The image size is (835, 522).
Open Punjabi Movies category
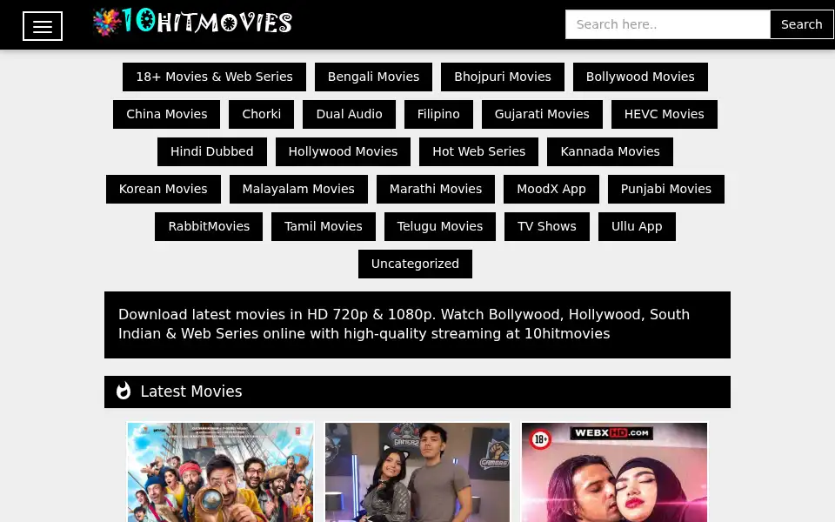[665, 189]
